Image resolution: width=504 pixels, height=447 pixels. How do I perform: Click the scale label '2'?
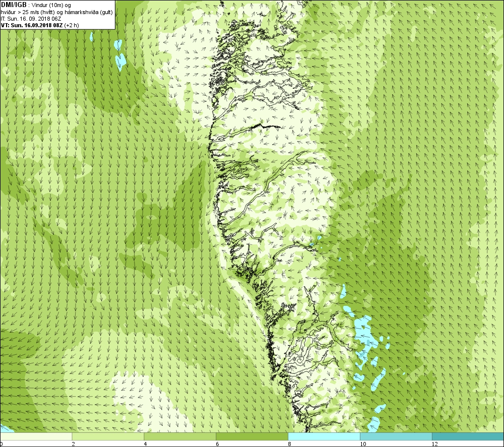(74, 444)
